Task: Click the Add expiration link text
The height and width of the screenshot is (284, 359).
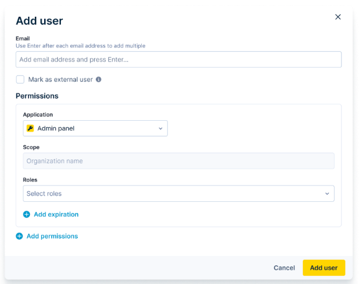Action: [x=56, y=214]
